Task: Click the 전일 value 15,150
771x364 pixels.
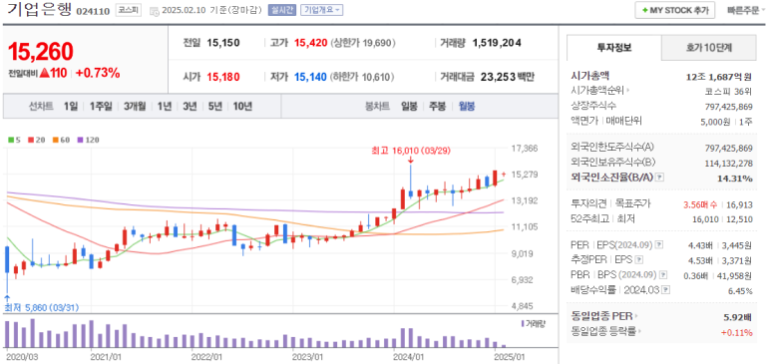Action: tap(222, 43)
